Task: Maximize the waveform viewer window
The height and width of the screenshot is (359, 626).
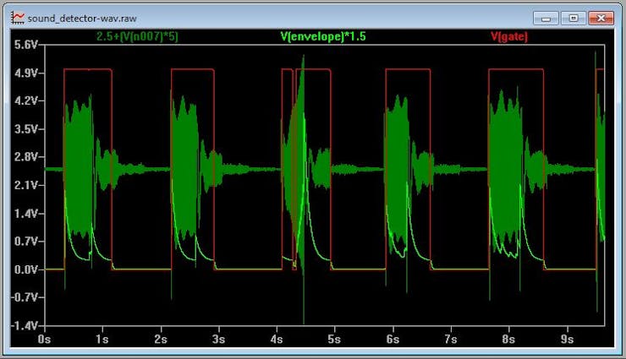Action: (574, 19)
